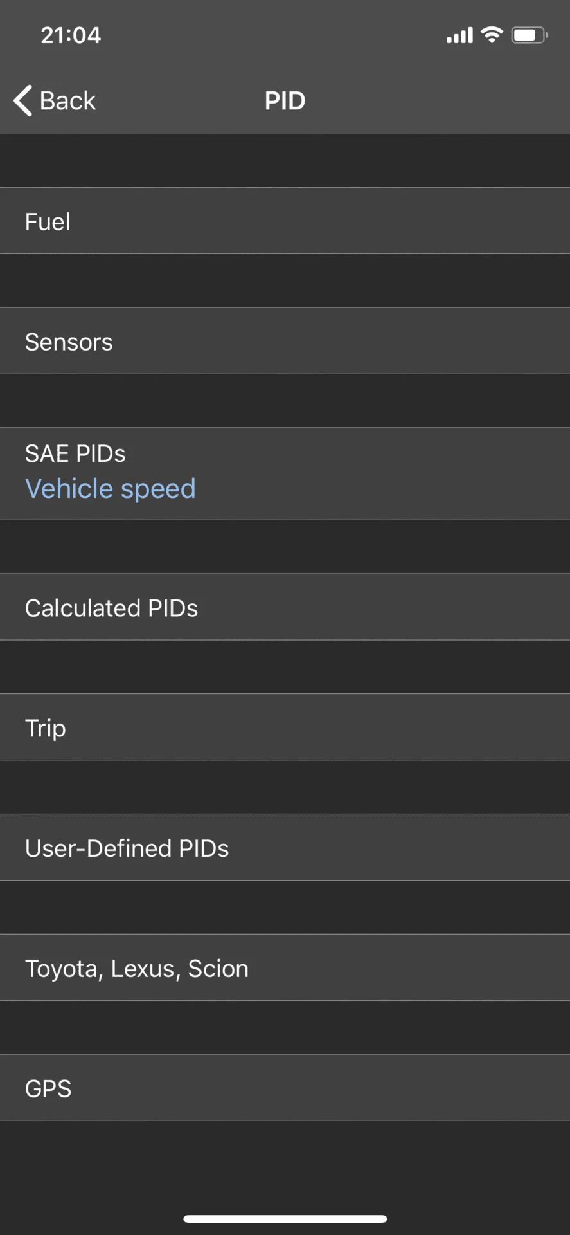Tap the empty area below GPS row
Screen dimensions: 570x1235
pyautogui.click(x=285, y=1164)
